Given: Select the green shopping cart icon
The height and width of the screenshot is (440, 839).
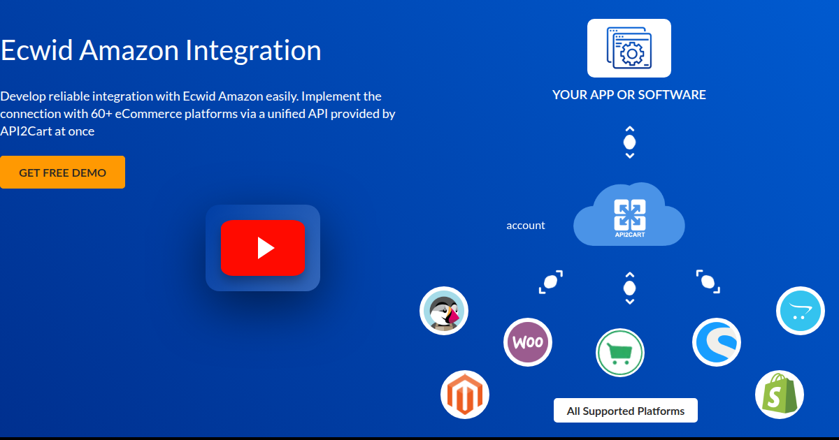Looking at the screenshot, I should tap(620, 353).
